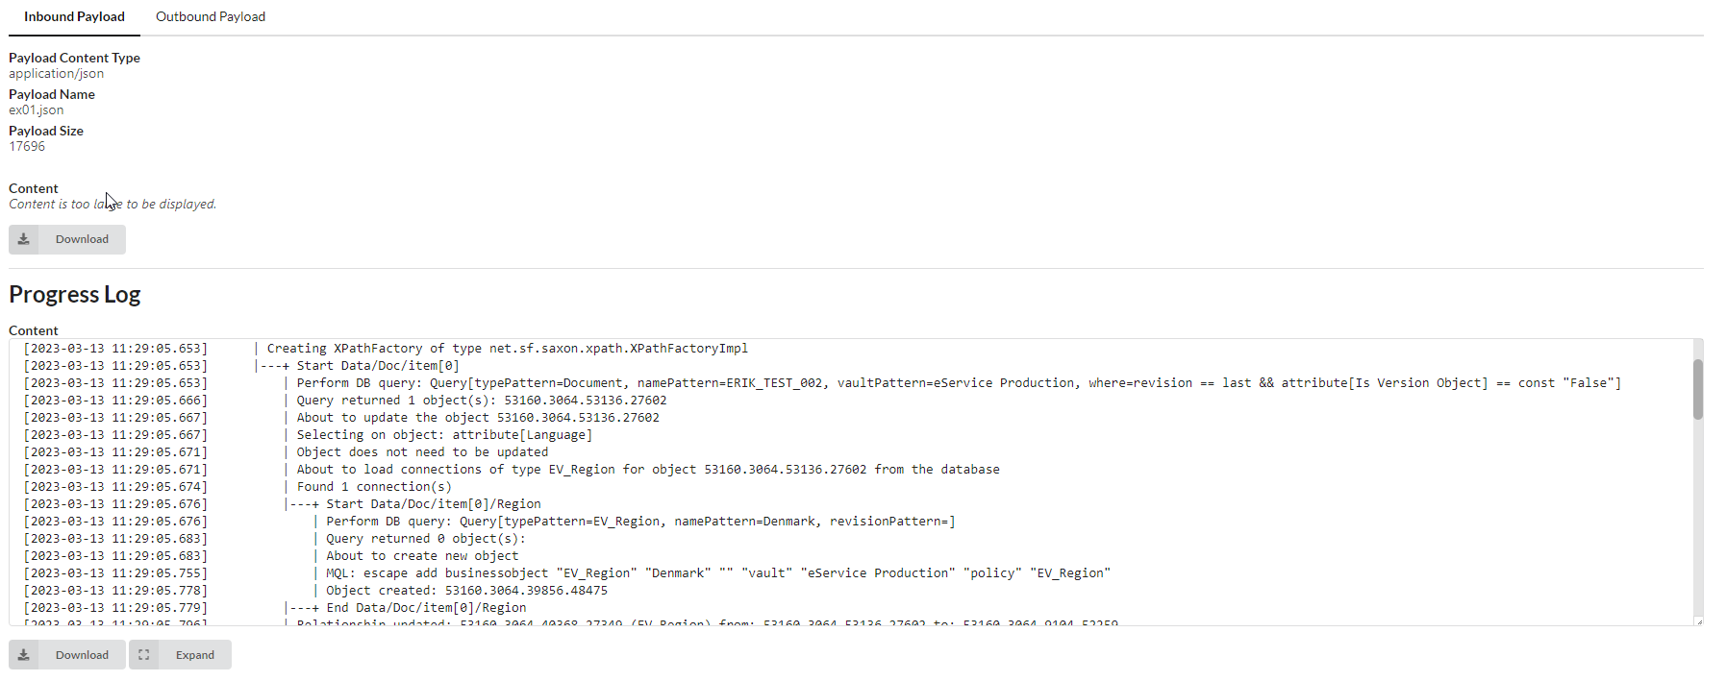Click the 'Content is too large' message

(x=113, y=205)
